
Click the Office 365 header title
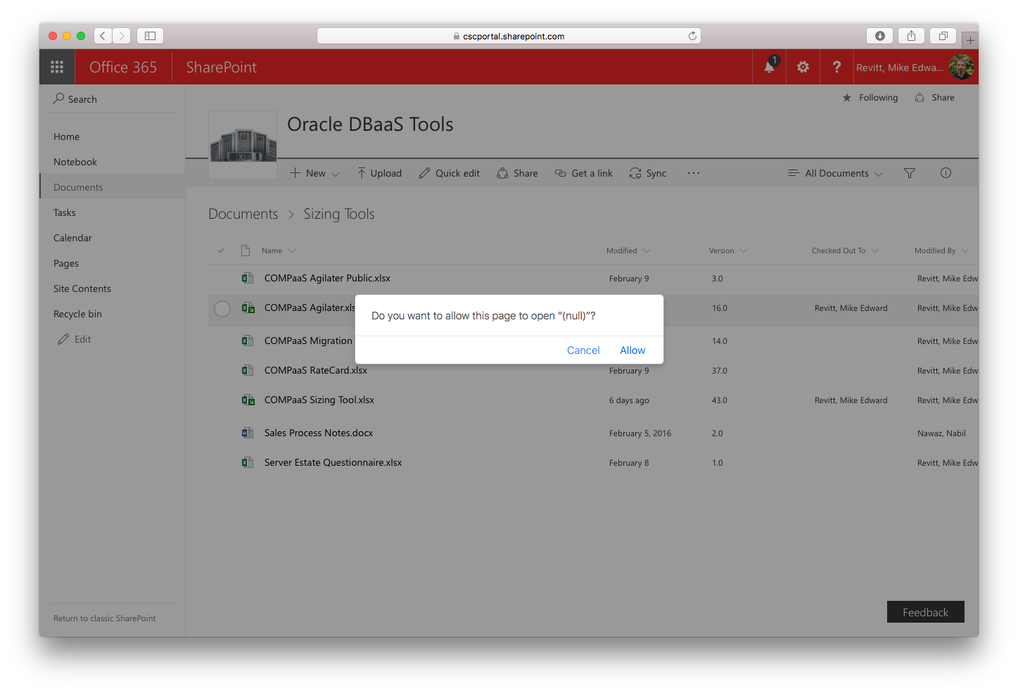coord(123,67)
